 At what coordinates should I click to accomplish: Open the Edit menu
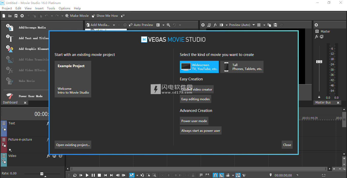18,8
